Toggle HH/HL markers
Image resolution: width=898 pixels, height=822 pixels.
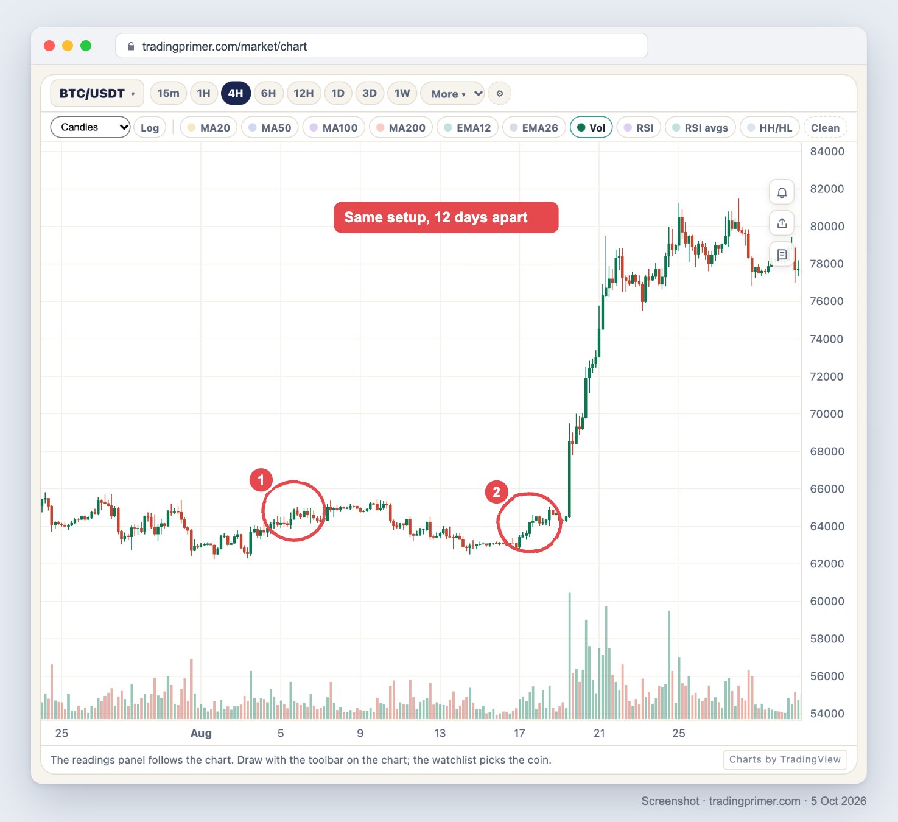tap(770, 128)
